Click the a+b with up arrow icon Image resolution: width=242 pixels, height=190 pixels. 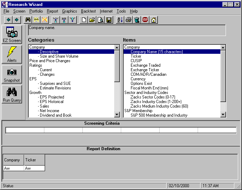(x=64, y=20)
